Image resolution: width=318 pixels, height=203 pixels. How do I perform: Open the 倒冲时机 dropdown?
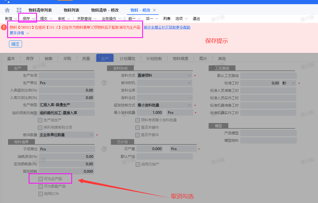coord(165,83)
